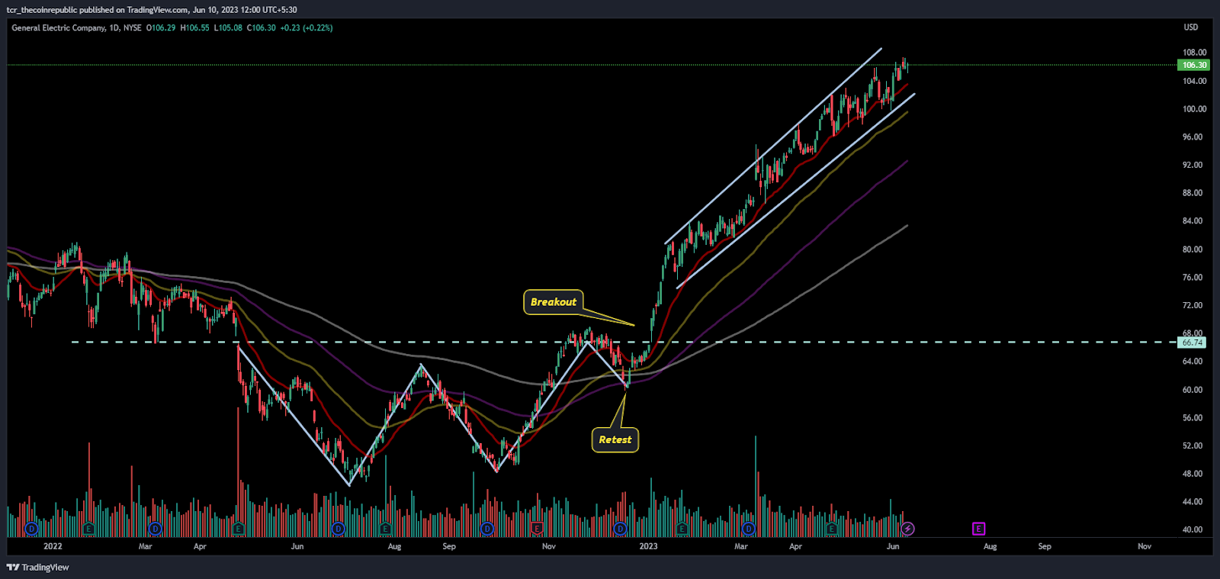Open the dividend D marker after Jun 2022
The height and width of the screenshot is (579, 1220).
pos(339,529)
